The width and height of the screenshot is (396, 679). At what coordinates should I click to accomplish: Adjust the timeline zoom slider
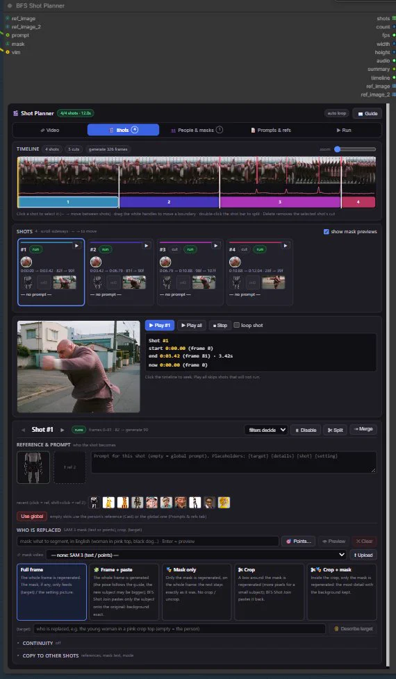pos(355,149)
